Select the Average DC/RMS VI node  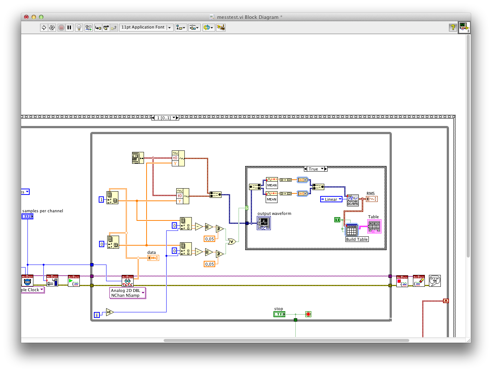click(x=352, y=200)
